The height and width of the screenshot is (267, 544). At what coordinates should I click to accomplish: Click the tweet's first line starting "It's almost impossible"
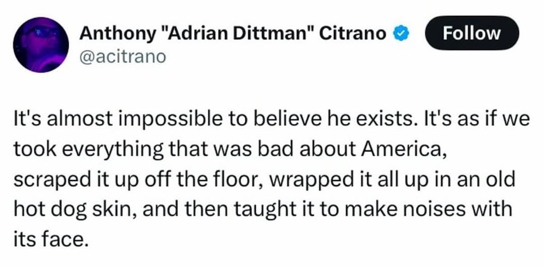(x=271, y=119)
